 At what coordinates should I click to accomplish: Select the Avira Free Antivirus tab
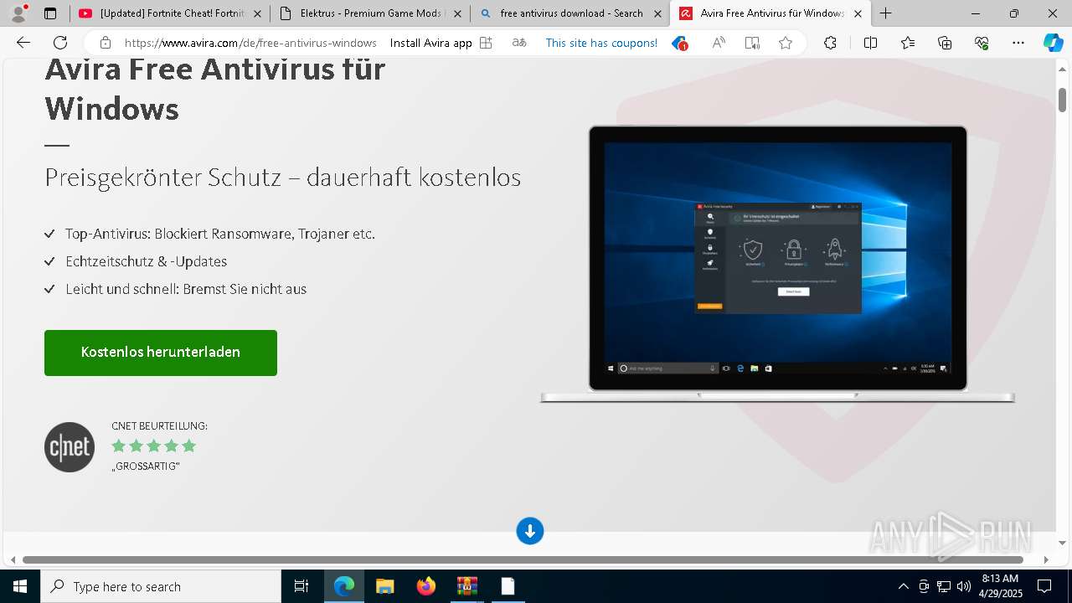(762, 13)
